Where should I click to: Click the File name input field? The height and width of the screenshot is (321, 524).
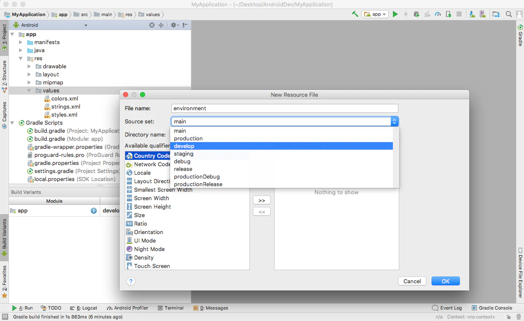coord(285,109)
